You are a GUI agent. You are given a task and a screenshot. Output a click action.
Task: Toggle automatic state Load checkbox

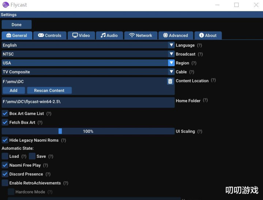click(x=5, y=156)
